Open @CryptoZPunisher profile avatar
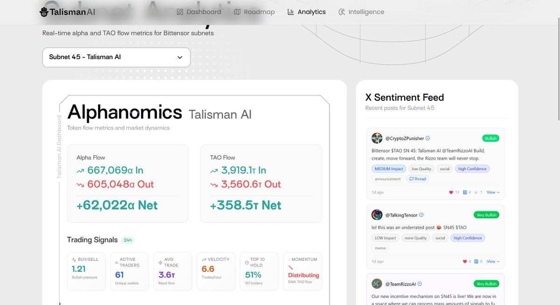This screenshot has height=305, width=560. tap(377, 139)
